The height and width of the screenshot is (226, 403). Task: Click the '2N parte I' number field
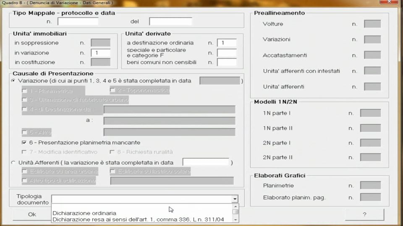370,143
